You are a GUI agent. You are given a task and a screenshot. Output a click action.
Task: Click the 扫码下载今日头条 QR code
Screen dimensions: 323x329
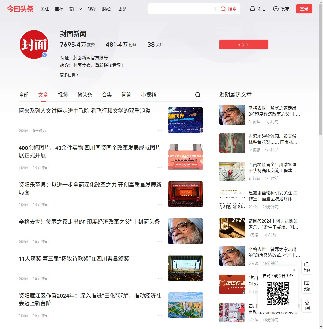click(x=278, y=293)
